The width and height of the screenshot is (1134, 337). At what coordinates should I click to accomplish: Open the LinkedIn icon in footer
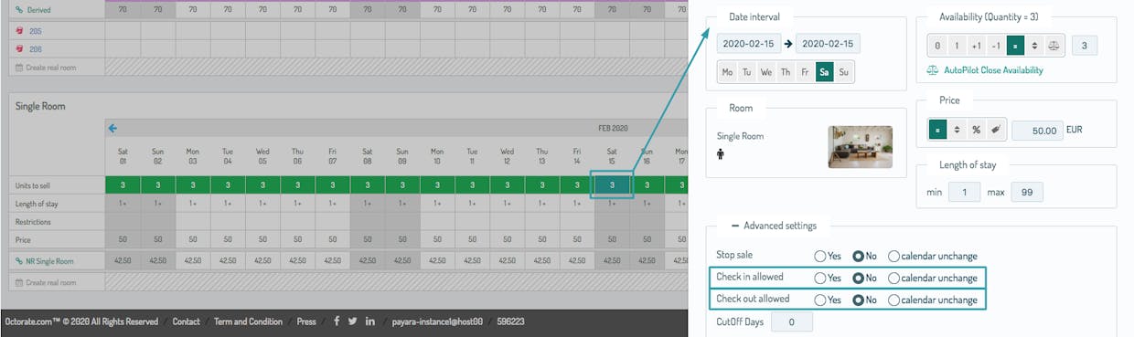point(370,321)
